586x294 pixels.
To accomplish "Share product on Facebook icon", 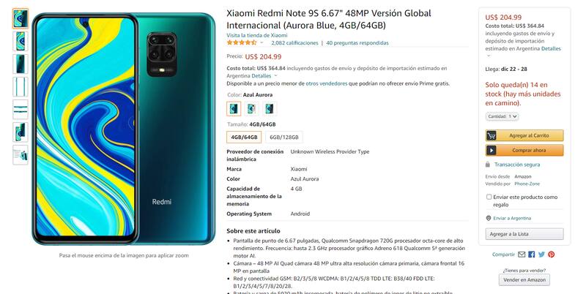I will click(x=532, y=255).
